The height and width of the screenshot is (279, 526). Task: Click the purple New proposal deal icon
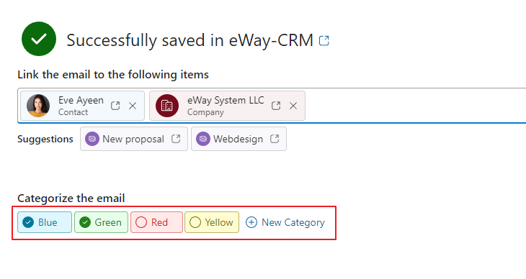pyautogui.click(x=92, y=139)
